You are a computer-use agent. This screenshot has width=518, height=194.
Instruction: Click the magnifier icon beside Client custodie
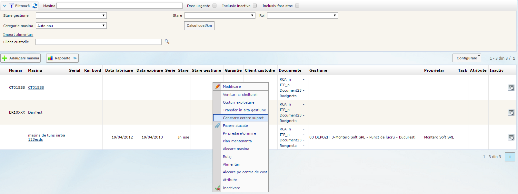pyautogui.click(x=167, y=42)
